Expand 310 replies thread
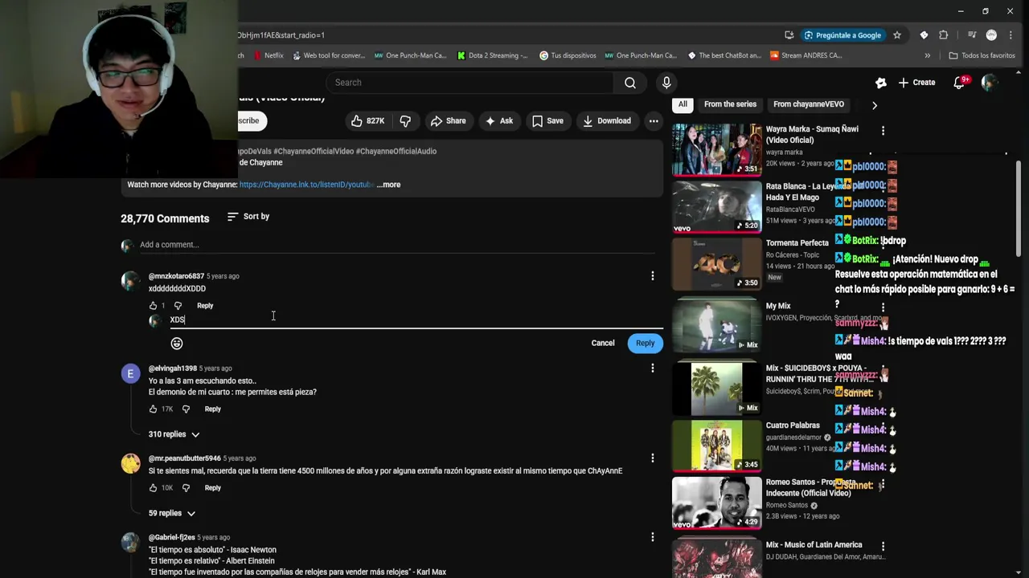The height and width of the screenshot is (578, 1029). coord(174,434)
